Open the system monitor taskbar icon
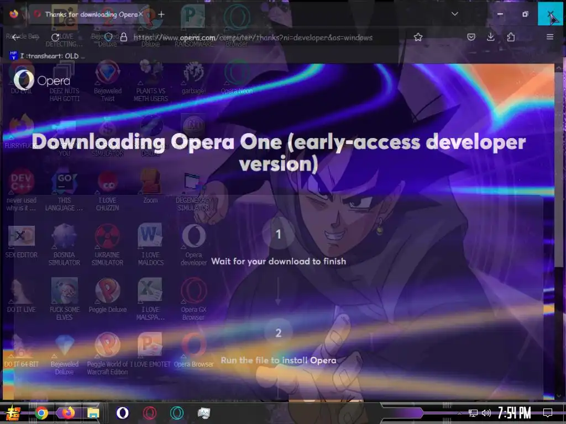This screenshot has height=424, width=566. point(203,413)
